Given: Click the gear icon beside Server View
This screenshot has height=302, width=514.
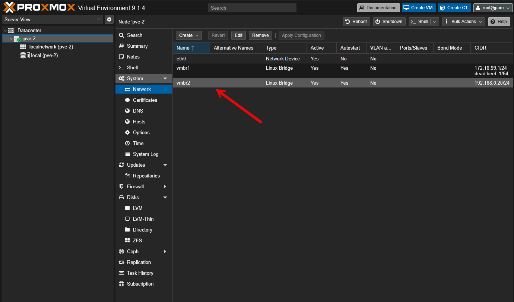Looking at the screenshot, I should pos(109,19).
